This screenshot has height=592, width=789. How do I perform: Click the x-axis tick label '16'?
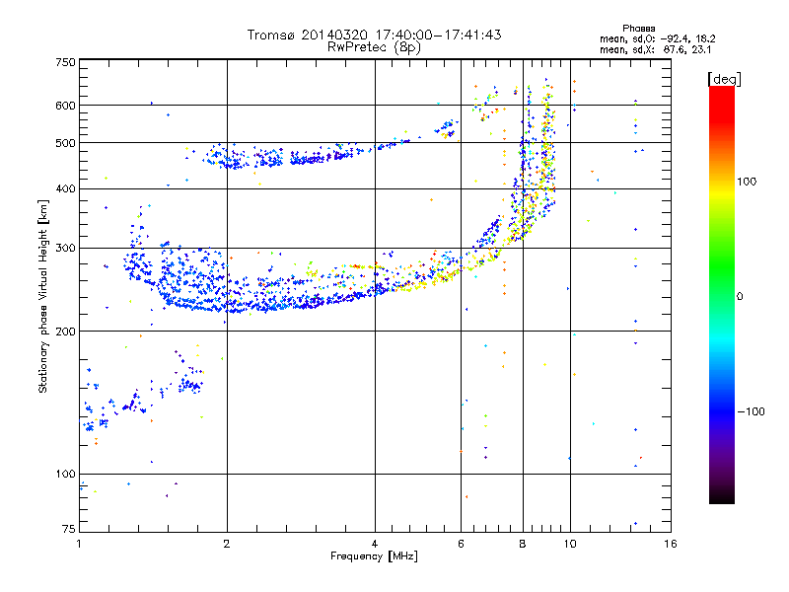(671, 544)
